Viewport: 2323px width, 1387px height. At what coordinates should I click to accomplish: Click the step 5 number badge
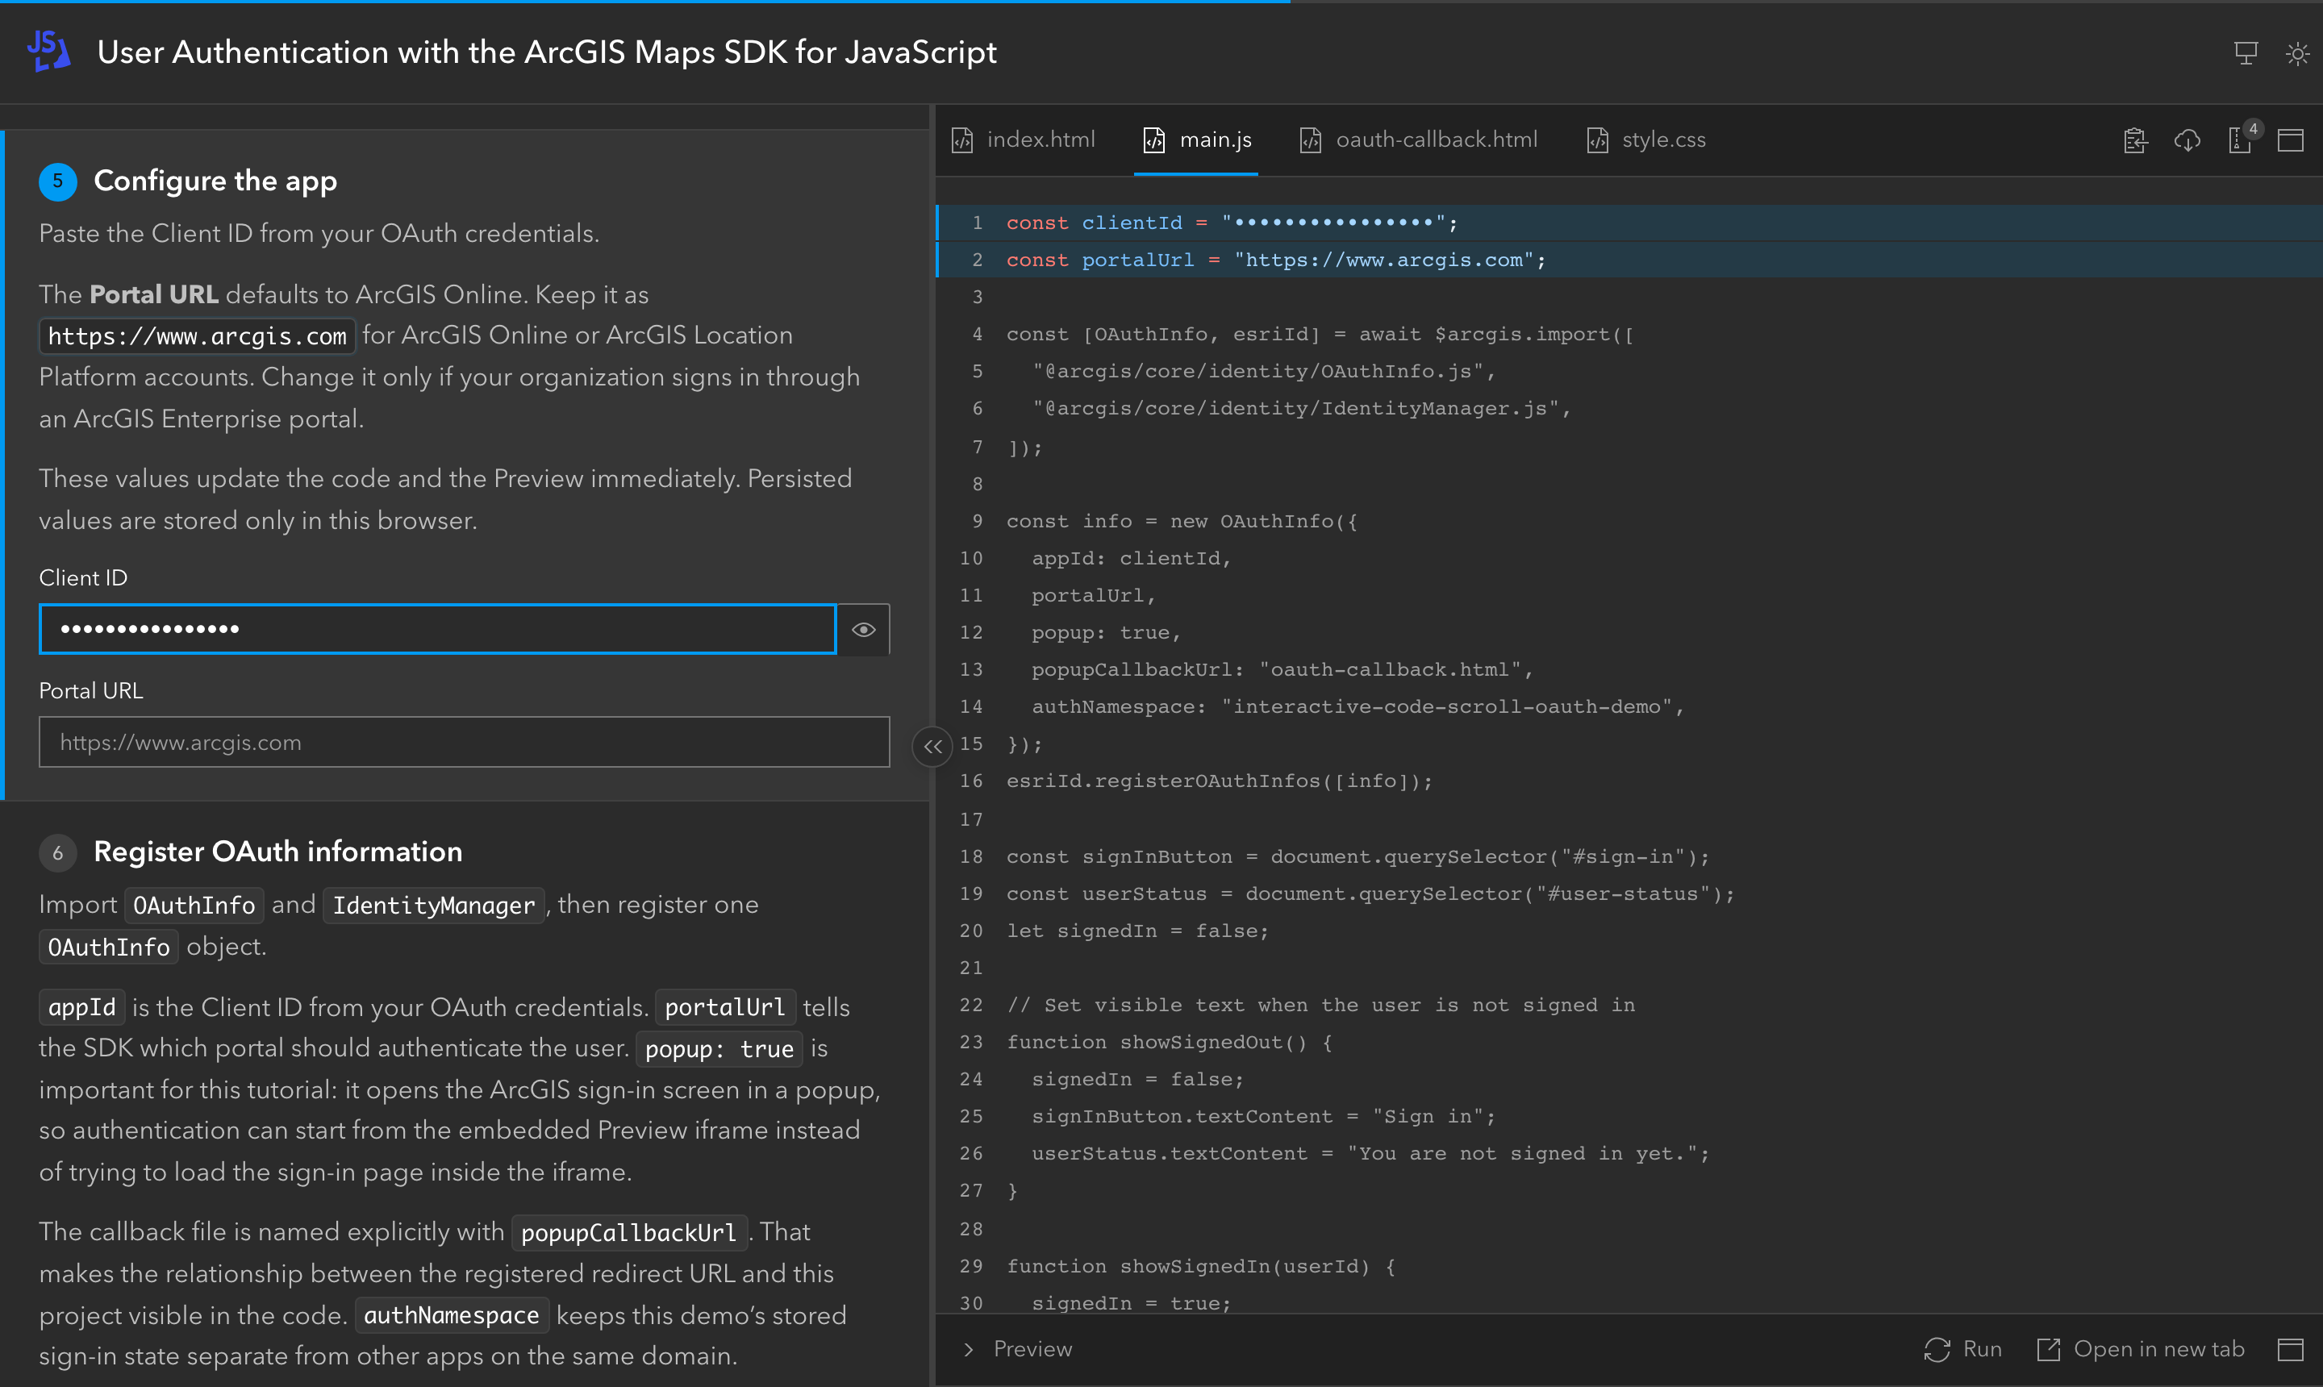pyautogui.click(x=58, y=181)
